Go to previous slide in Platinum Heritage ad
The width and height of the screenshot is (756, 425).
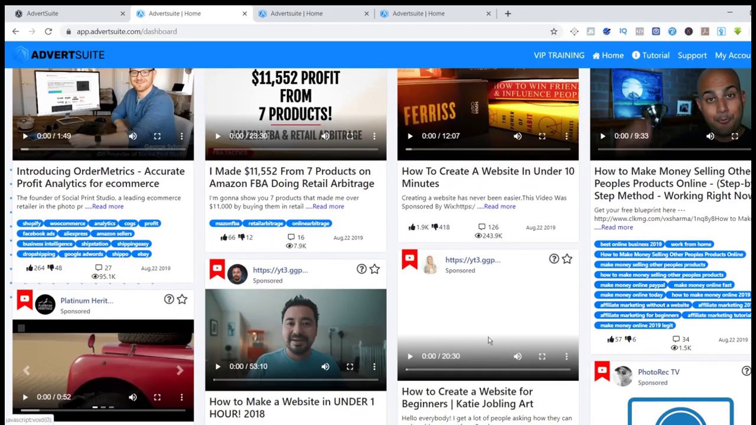tap(27, 371)
